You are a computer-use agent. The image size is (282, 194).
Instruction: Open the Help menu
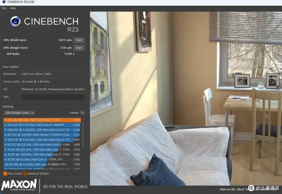click(x=13, y=8)
